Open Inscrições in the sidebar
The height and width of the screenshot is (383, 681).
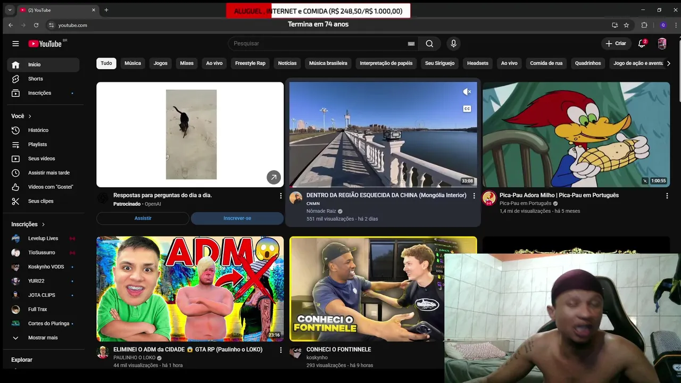(x=43, y=93)
